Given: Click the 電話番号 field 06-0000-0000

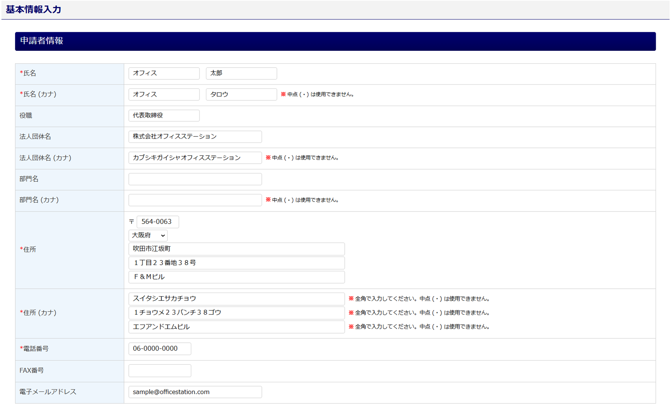Looking at the screenshot, I should pos(160,349).
